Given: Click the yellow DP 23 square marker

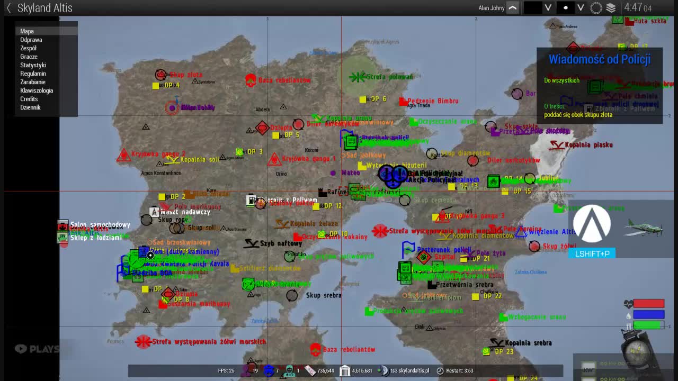Looking at the screenshot, I should coord(486,351).
